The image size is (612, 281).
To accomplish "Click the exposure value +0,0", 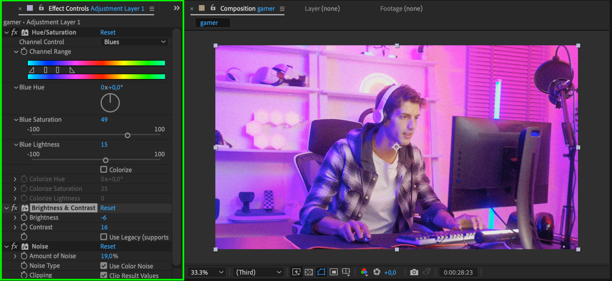I will (390, 272).
